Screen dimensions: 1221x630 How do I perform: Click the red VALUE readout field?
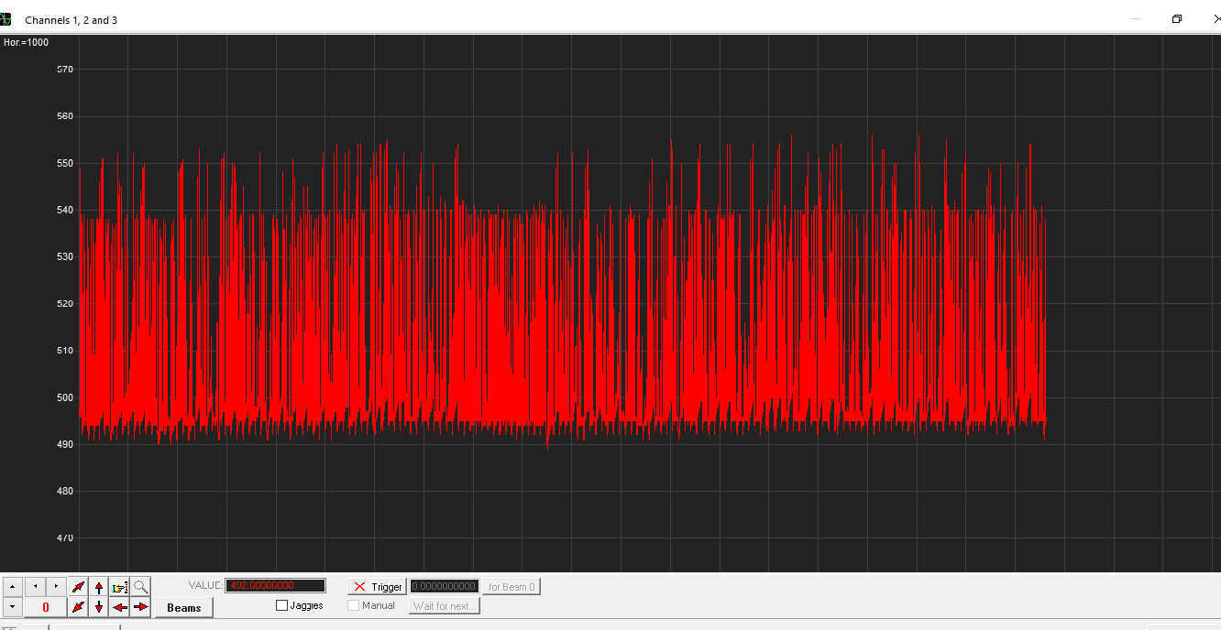click(x=275, y=586)
